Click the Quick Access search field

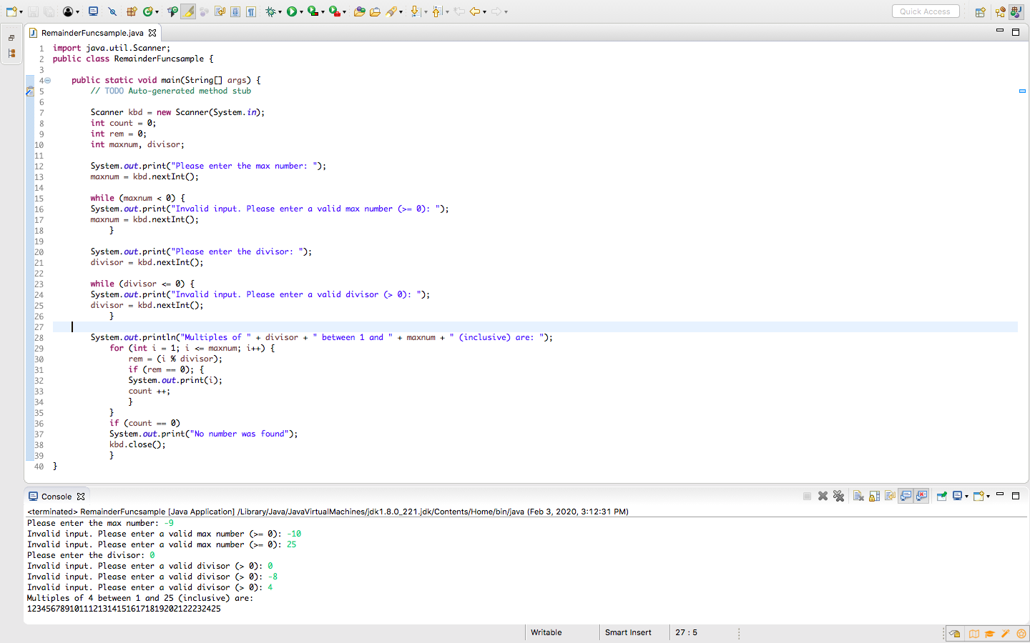tap(926, 11)
